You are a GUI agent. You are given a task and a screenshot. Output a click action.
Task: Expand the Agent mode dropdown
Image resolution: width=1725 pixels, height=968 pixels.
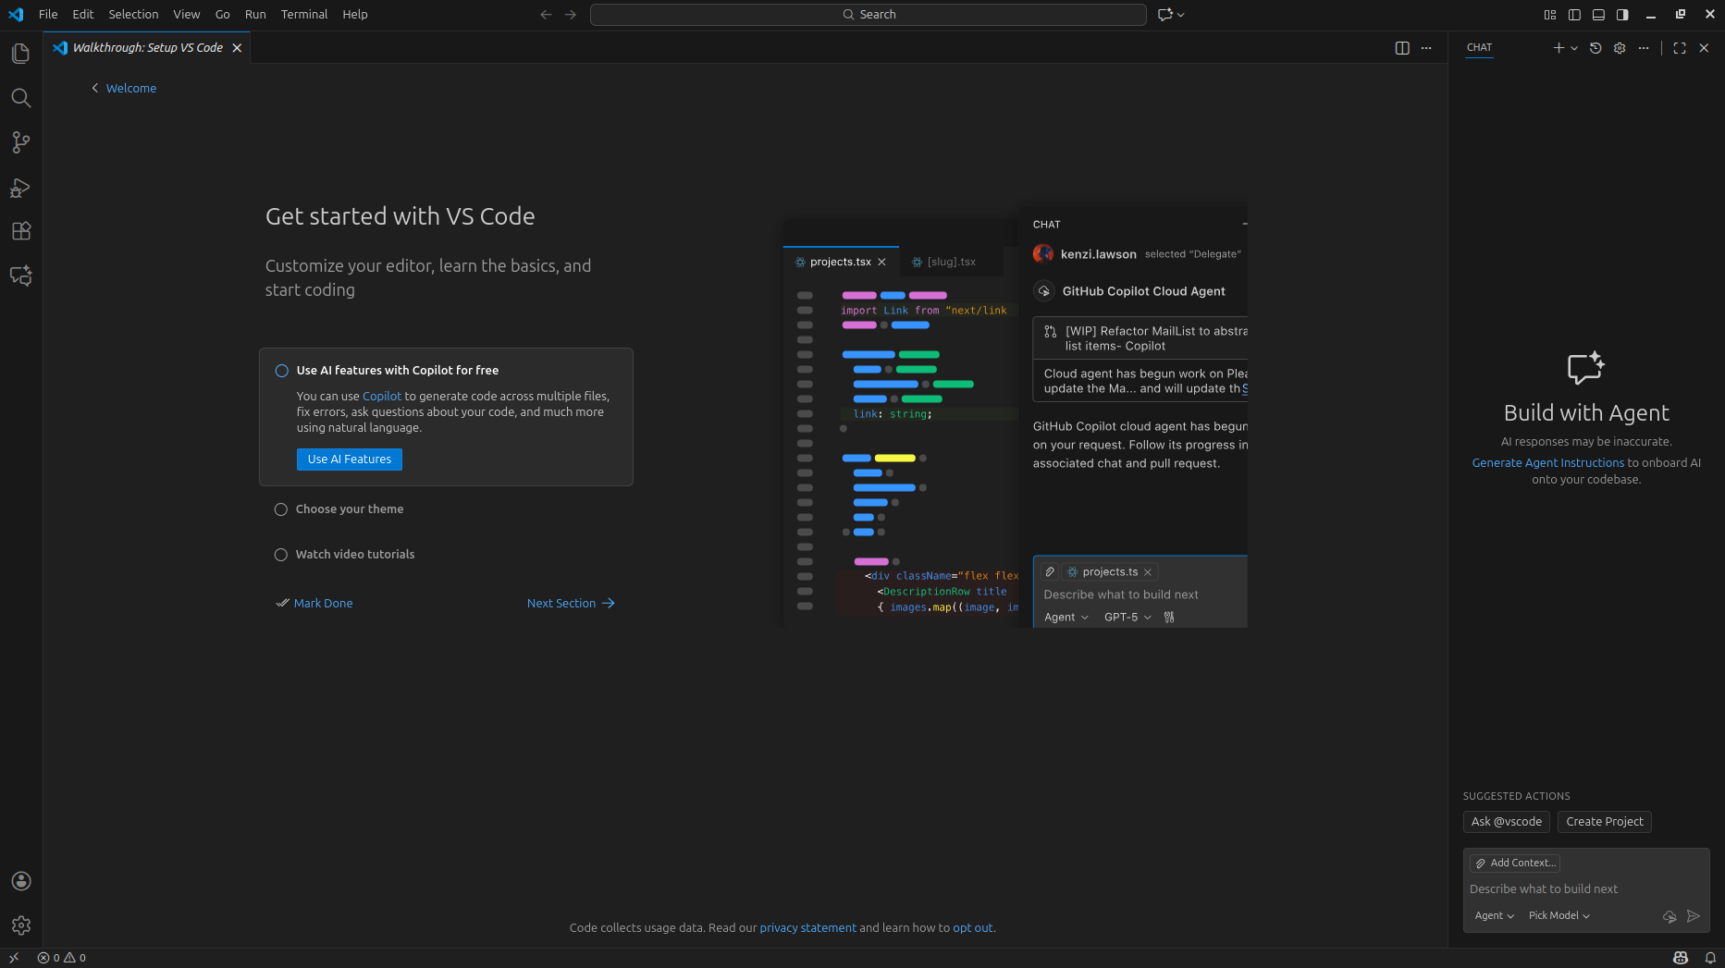(x=1494, y=915)
